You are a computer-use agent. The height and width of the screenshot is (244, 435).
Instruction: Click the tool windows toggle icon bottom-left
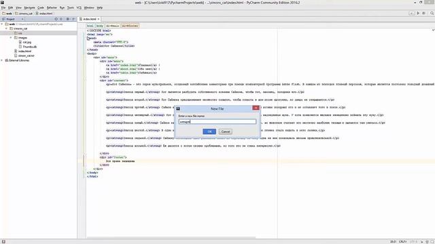pyautogui.click(x=3, y=242)
